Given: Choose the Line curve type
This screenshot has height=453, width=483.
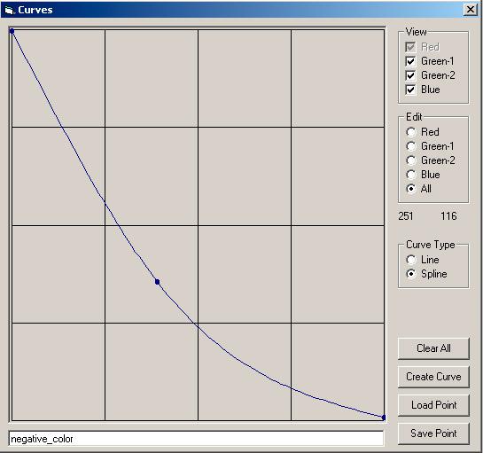Looking at the screenshot, I should pos(411,260).
